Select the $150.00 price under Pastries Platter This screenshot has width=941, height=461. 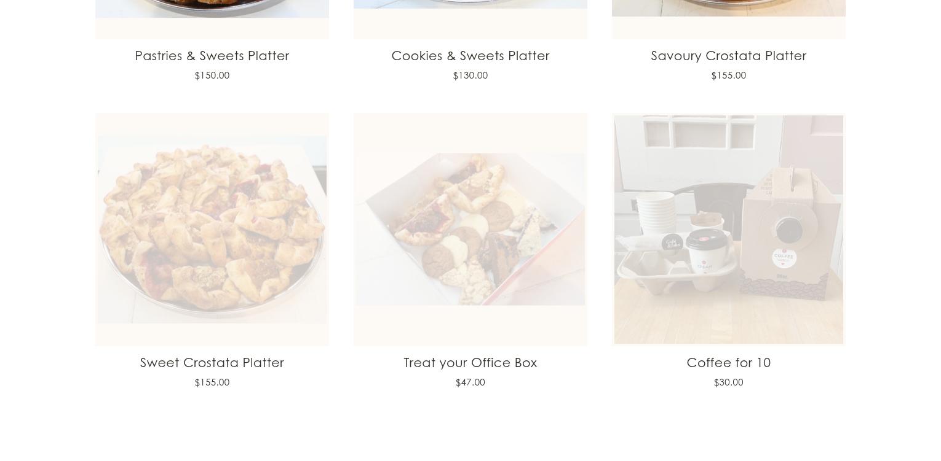[x=212, y=76]
